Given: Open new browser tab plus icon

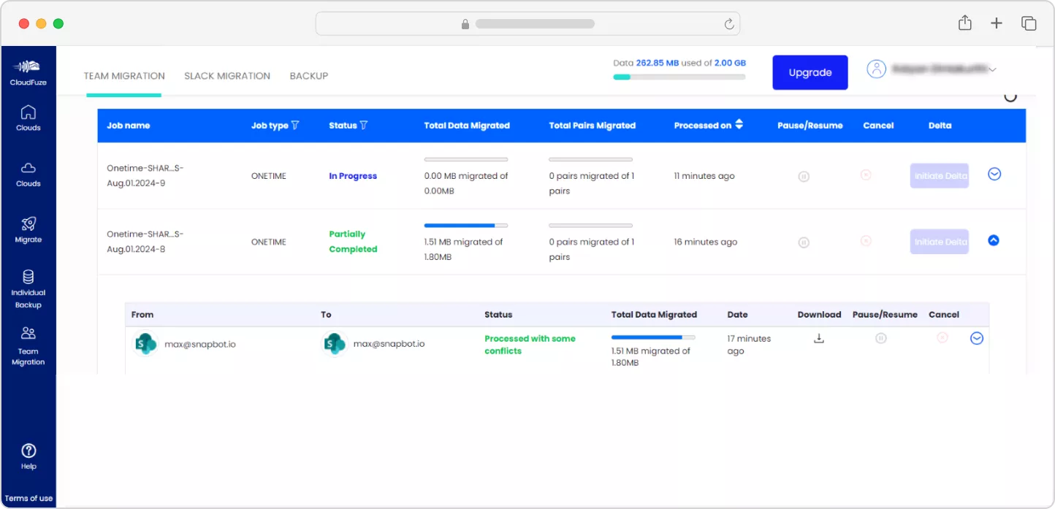Looking at the screenshot, I should 997,23.
